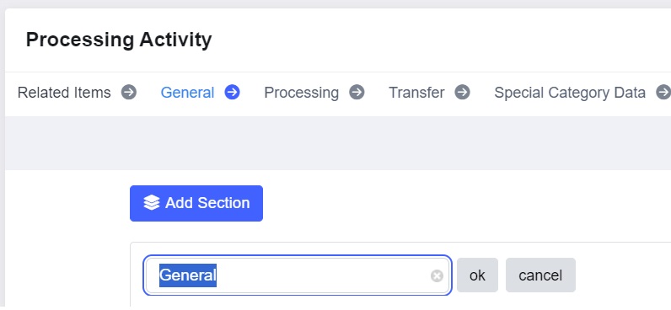671x310 pixels.
Task: Discard the rename with cancel button
Action: point(540,275)
